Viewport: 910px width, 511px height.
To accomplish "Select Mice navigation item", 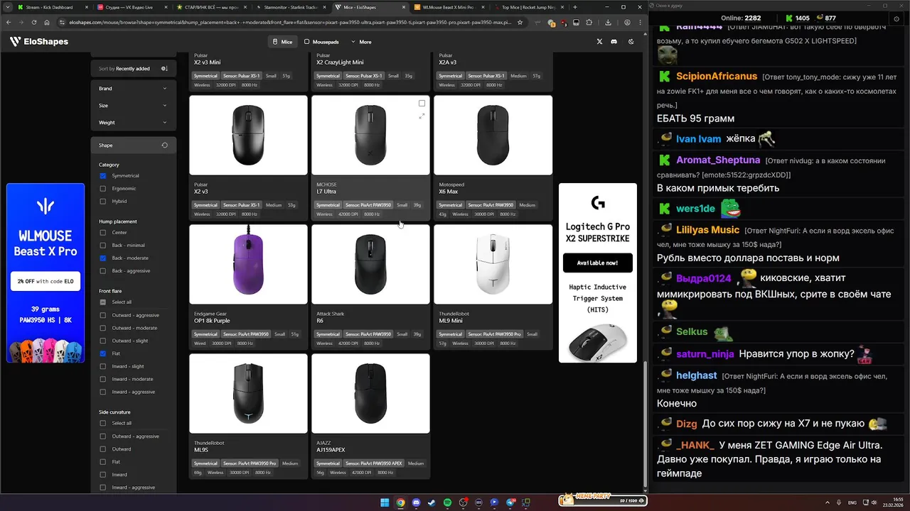I will [283, 42].
